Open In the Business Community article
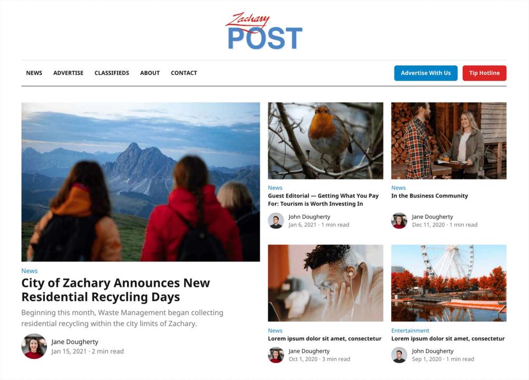 (430, 196)
